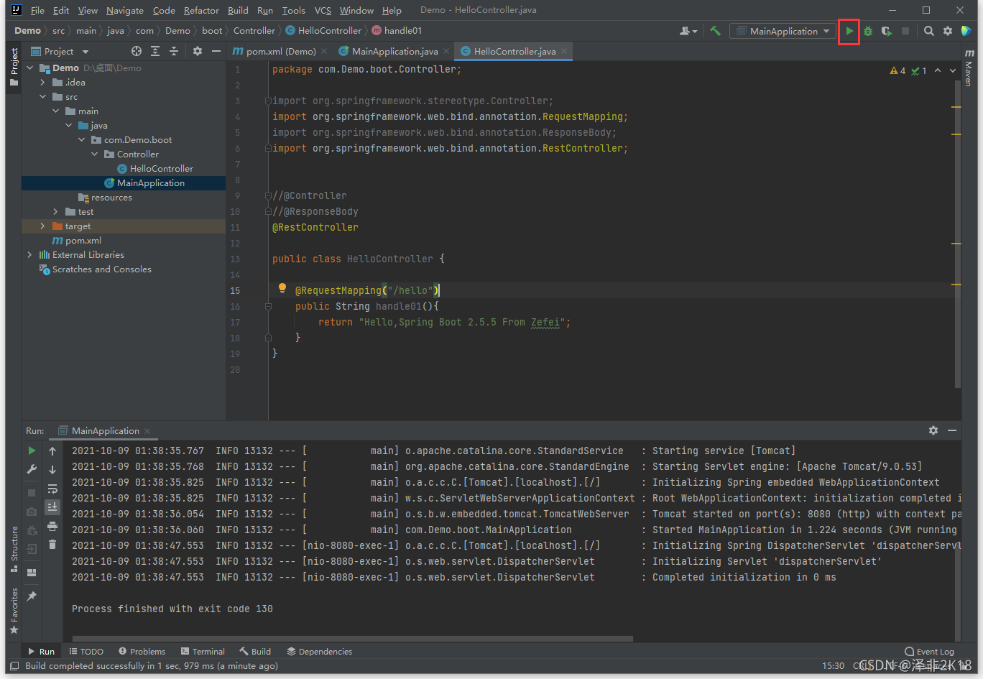Viewport: 983px width, 679px height.
Task: Go to next highlighted error arrow
Action: click(953, 70)
